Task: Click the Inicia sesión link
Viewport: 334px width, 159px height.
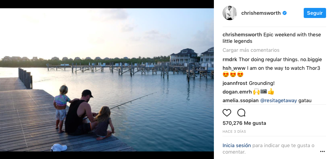Action: pos(237,146)
